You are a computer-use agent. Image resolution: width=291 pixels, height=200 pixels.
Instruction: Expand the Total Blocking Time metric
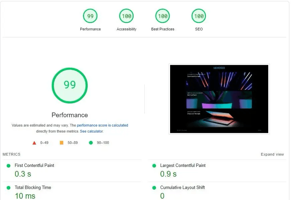[33, 188]
